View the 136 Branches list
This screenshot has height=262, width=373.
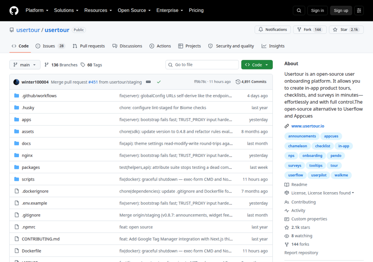(61, 65)
